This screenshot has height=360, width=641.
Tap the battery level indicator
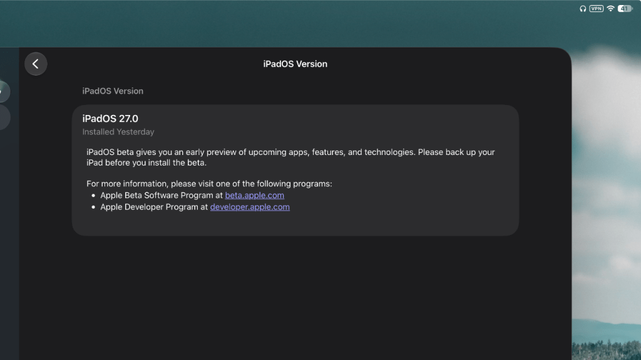[x=625, y=9]
